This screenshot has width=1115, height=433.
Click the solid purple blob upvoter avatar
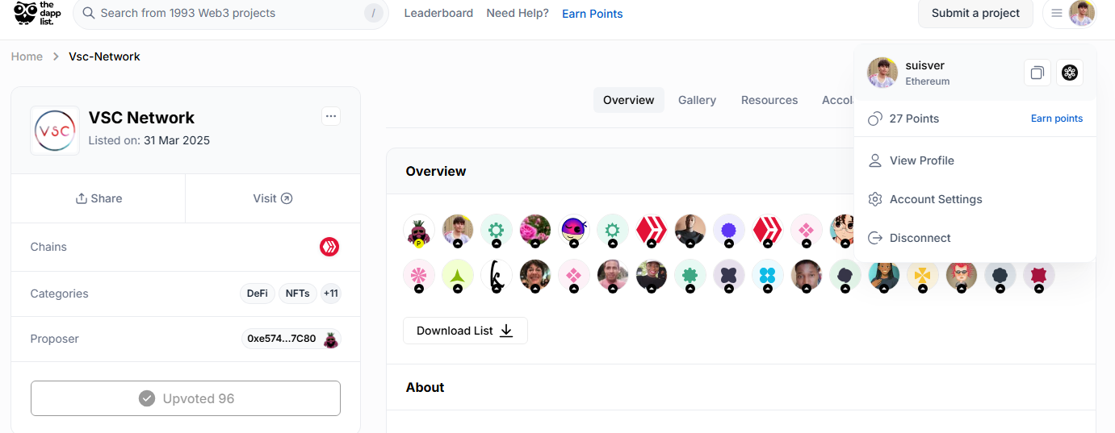pyautogui.click(x=729, y=231)
